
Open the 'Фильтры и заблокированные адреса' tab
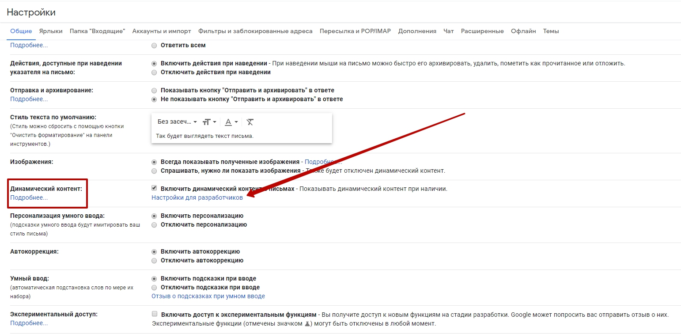[x=255, y=31]
